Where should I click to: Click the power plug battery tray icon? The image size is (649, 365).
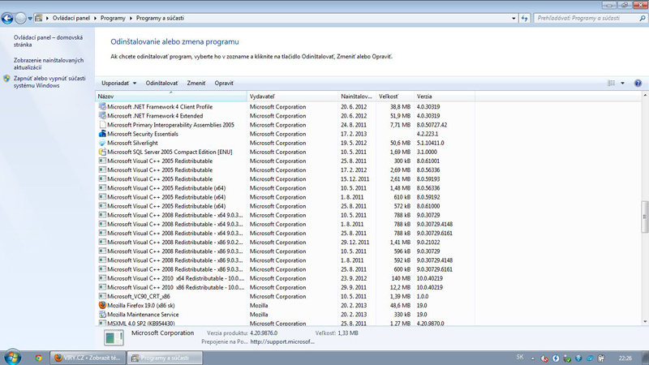point(601,359)
